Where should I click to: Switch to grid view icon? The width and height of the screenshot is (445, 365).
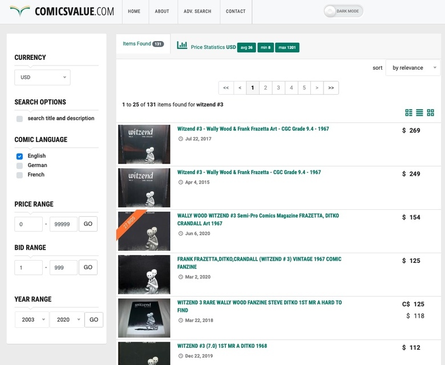coord(431,112)
